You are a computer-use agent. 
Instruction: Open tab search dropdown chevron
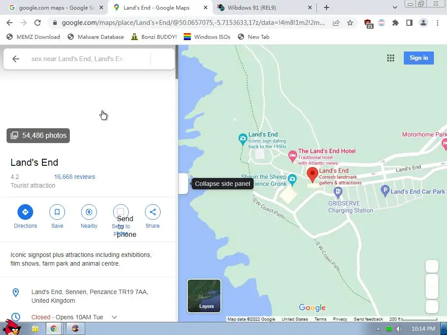pos(395,8)
